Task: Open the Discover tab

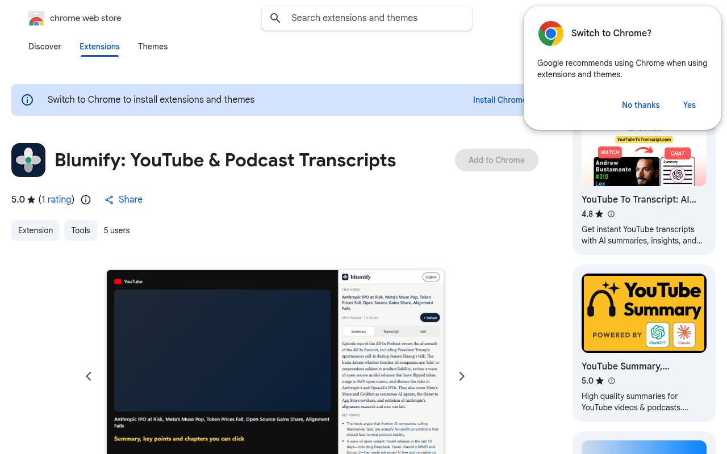Action: click(x=45, y=47)
